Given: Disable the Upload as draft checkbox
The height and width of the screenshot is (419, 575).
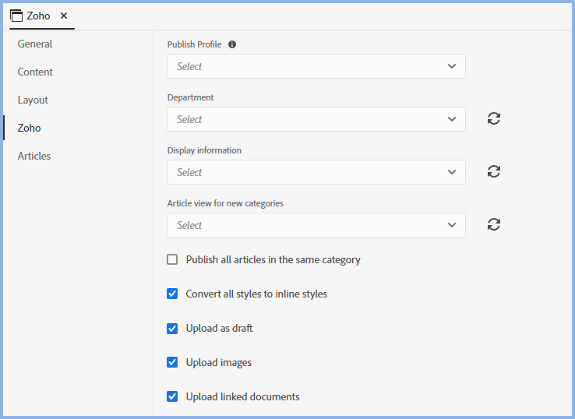Looking at the screenshot, I should 172,328.
